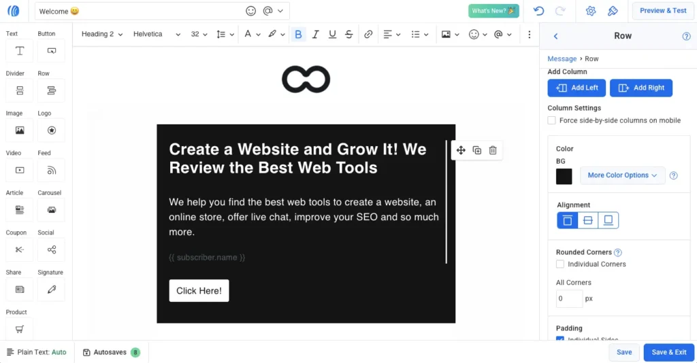The width and height of the screenshot is (697, 363).
Task: Toggle bold formatting
Action: (x=298, y=34)
